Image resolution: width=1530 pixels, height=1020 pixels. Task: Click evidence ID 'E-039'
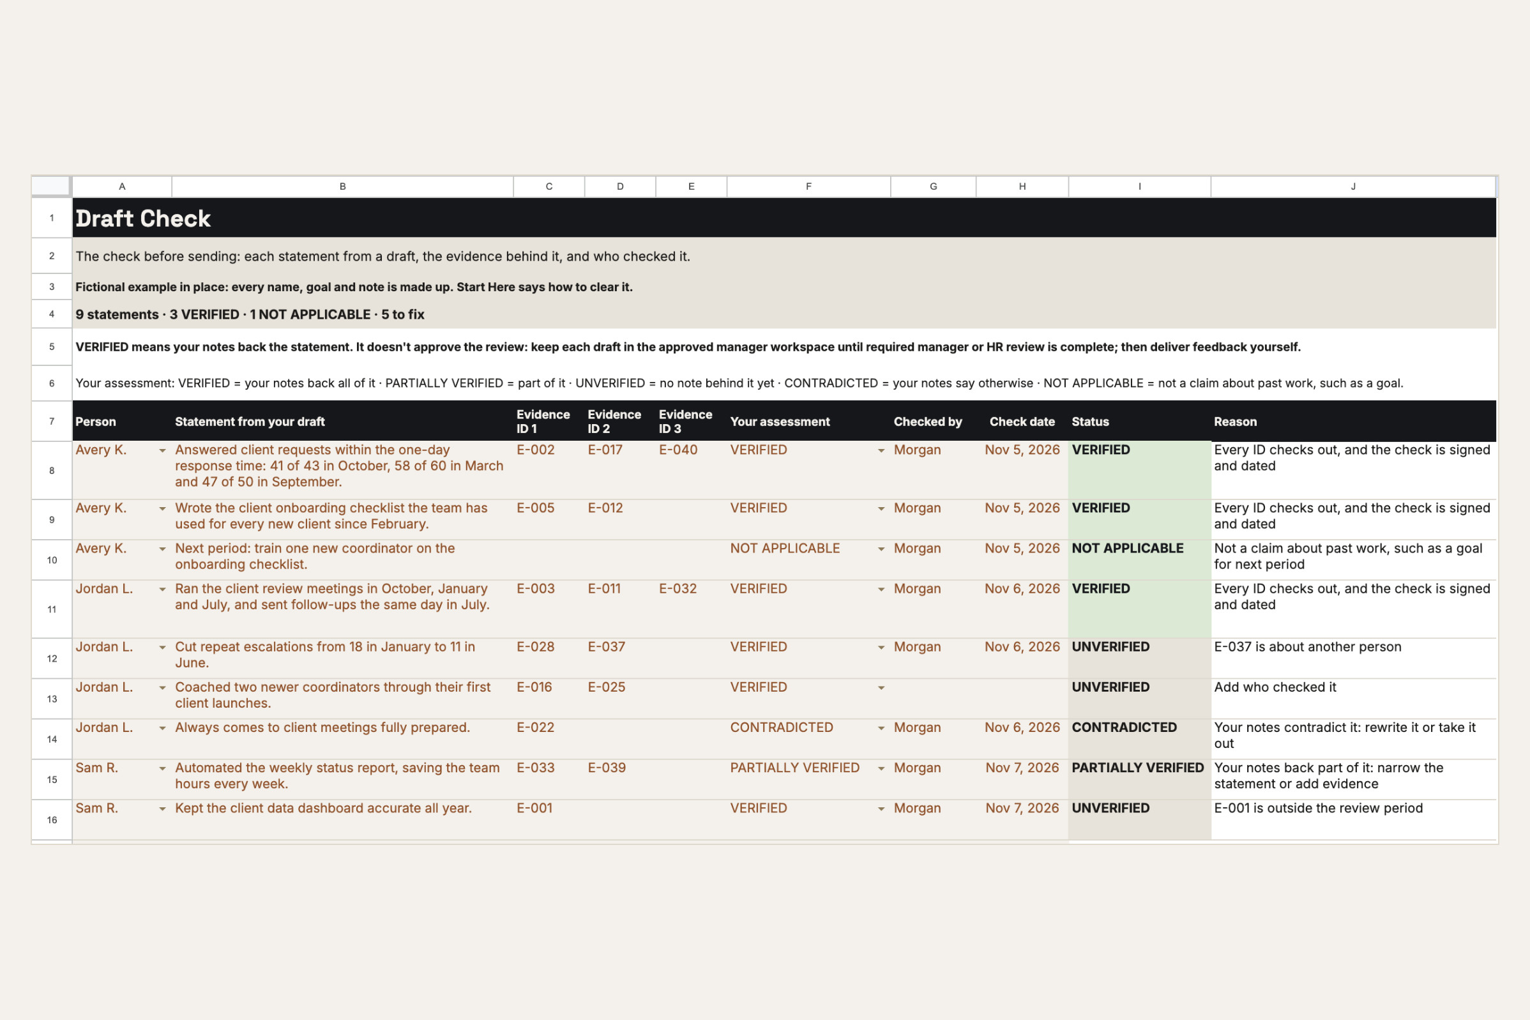(607, 768)
